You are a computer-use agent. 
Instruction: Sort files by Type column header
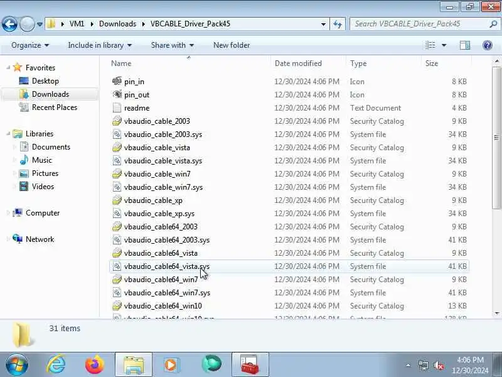pyautogui.click(x=358, y=63)
